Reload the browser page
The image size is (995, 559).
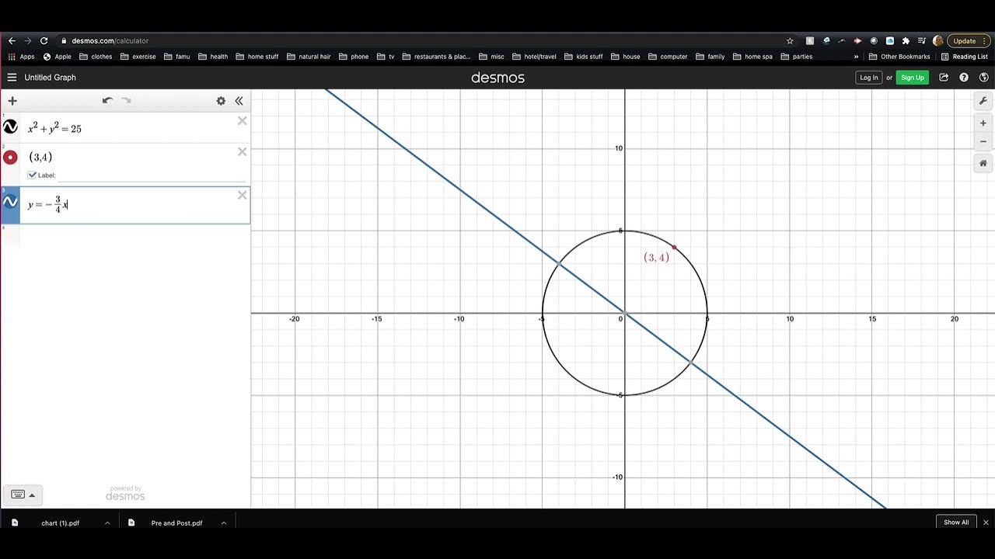pos(44,40)
